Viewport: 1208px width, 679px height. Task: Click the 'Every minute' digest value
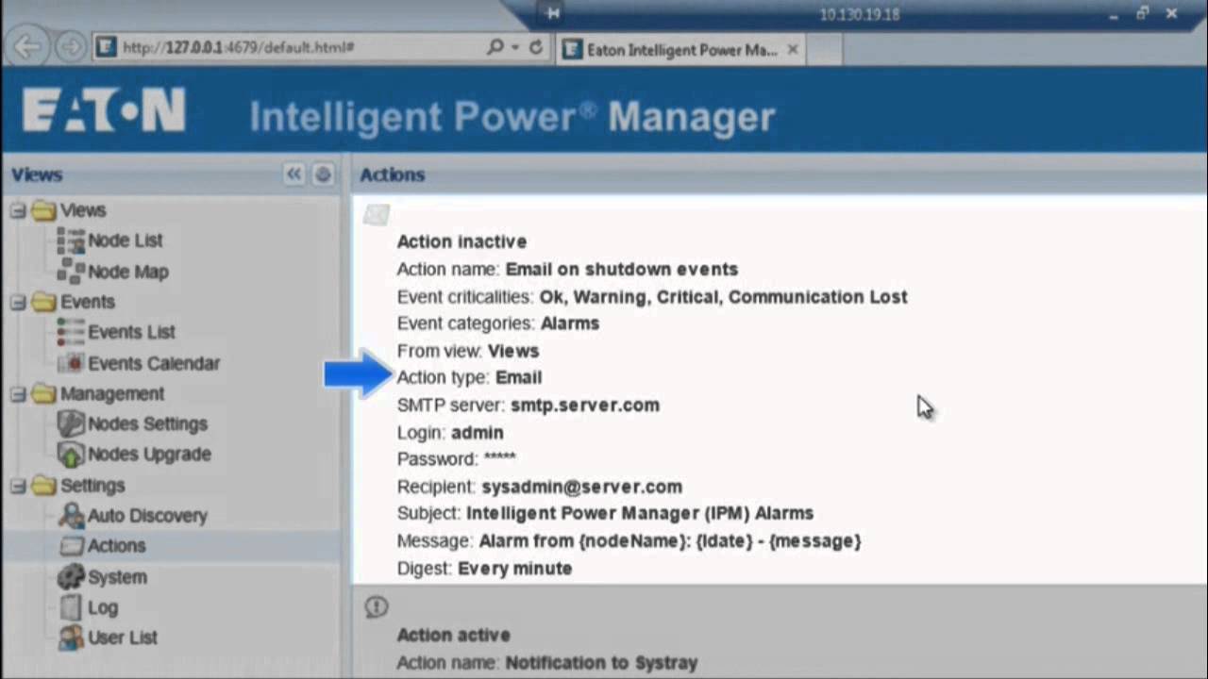(x=514, y=569)
